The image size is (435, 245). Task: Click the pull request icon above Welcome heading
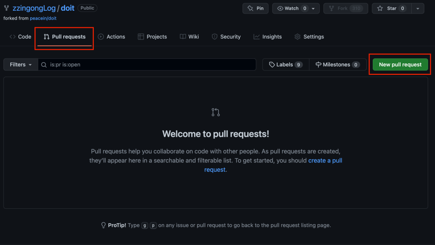(216, 112)
